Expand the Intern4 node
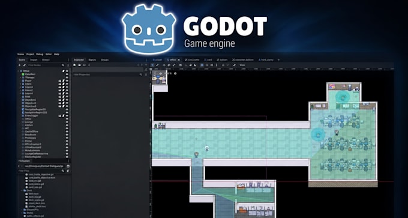 pos(20,94)
